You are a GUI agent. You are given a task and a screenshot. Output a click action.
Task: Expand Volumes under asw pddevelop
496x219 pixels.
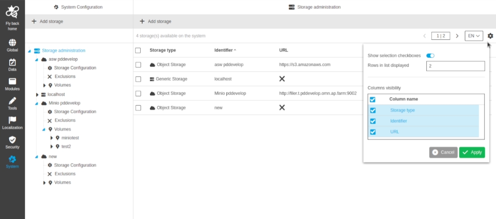pyautogui.click(x=44, y=85)
